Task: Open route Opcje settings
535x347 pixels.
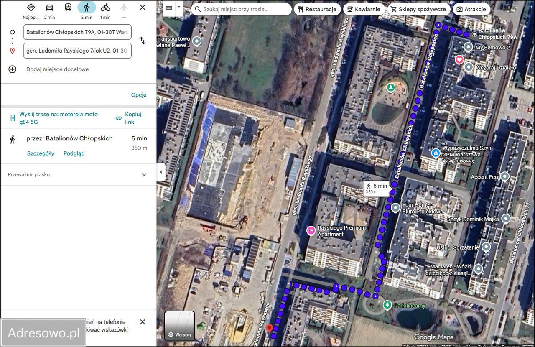Action: pos(139,95)
